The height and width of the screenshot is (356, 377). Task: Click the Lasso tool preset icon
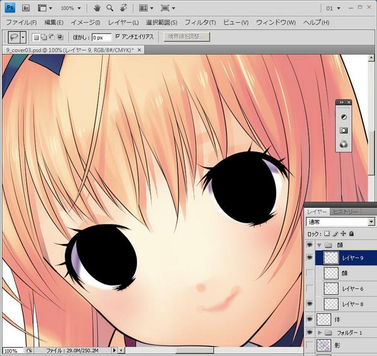[14, 37]
